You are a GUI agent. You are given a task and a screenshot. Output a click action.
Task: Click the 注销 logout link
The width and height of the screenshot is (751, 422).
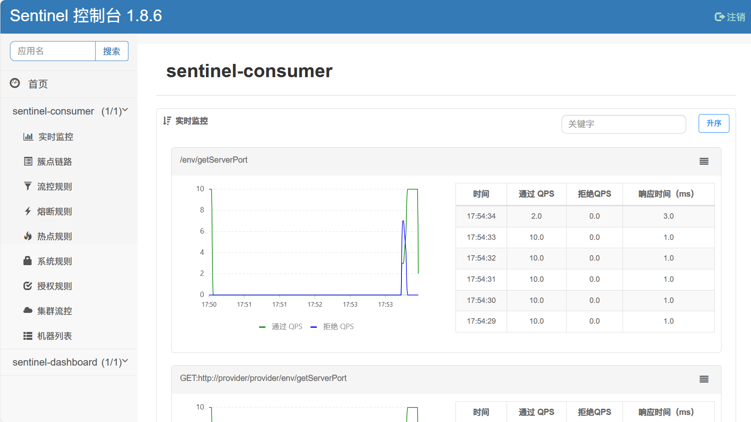736,17
